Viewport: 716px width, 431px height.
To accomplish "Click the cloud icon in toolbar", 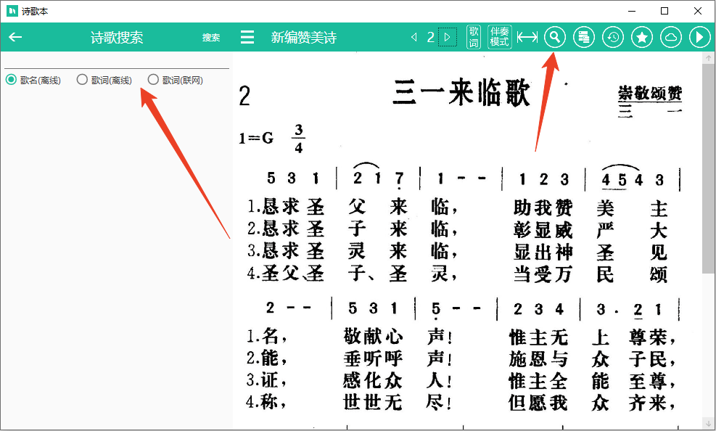I will (671, 38).
